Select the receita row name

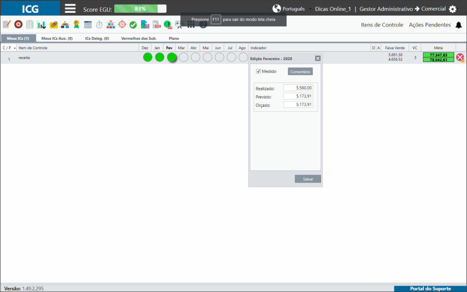coord(24,57)
